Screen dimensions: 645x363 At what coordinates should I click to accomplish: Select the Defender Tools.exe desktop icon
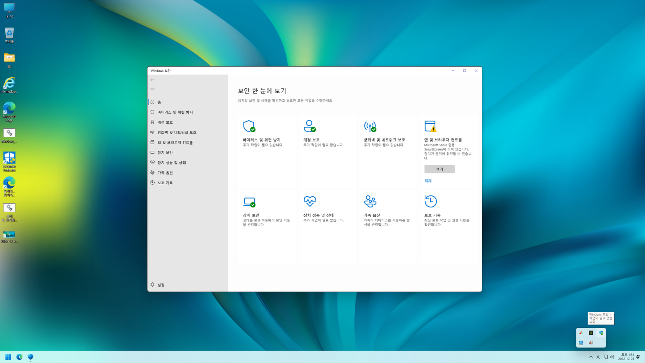[9, 162]
